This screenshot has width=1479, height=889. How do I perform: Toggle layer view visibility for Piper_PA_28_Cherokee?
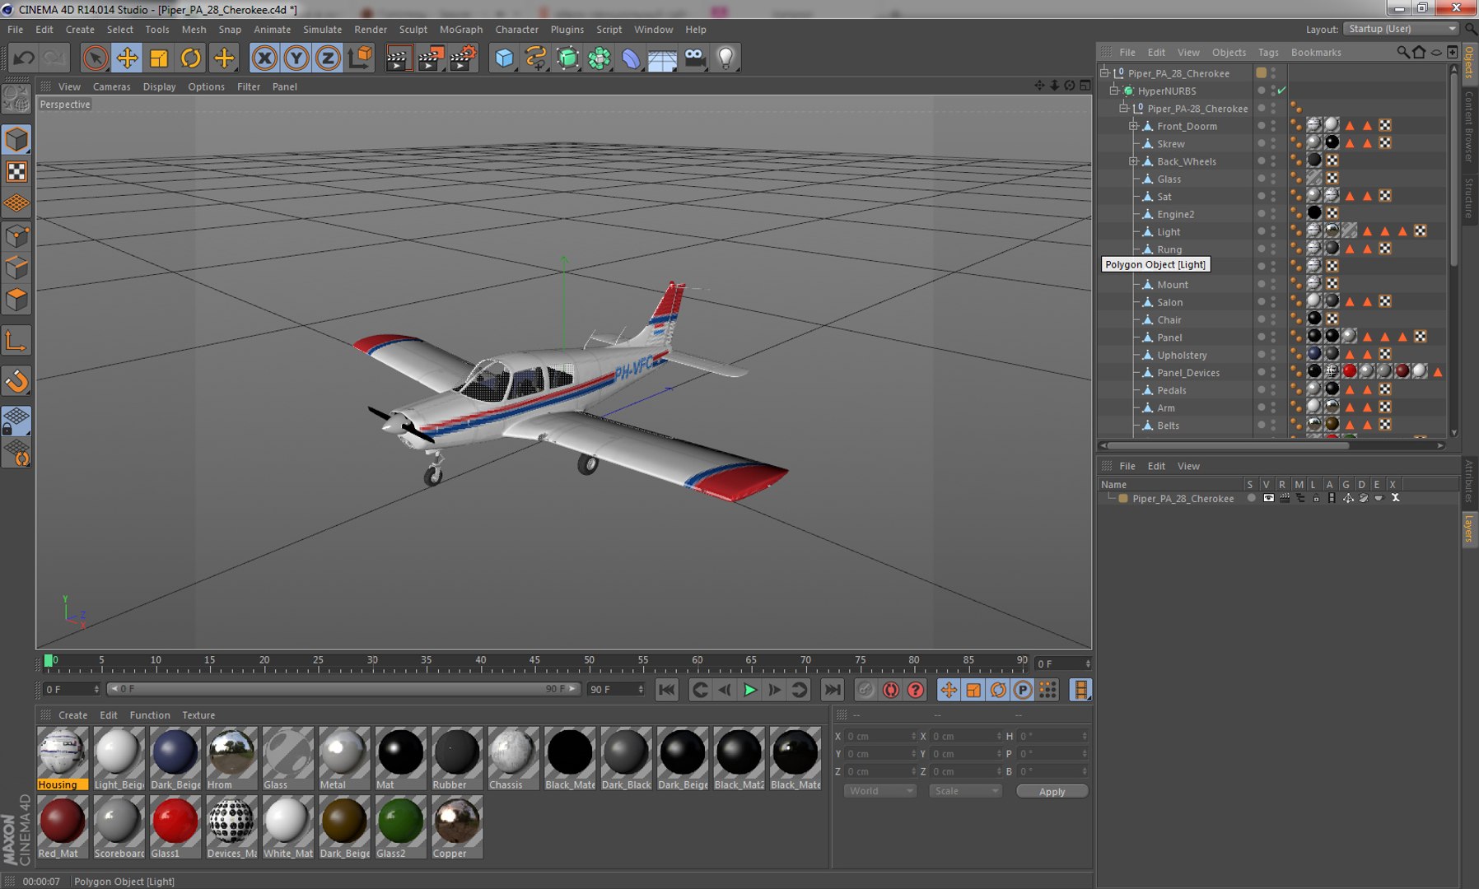(x=1268, y=498)
